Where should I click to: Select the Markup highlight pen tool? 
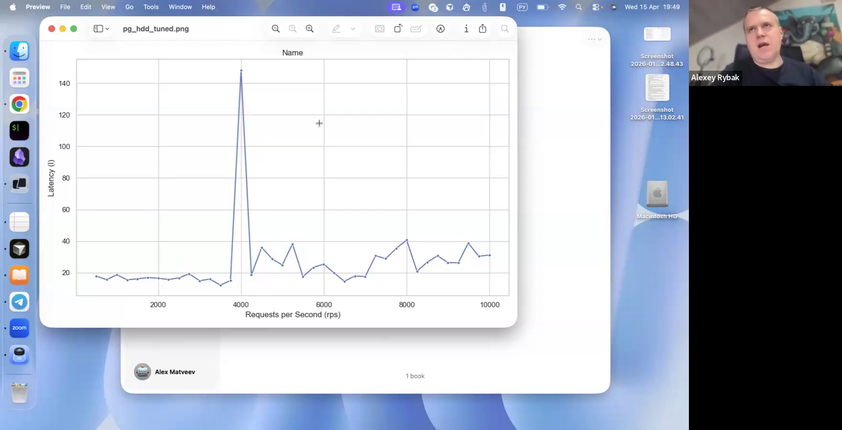pyautogui.click(x=336, y=29)
